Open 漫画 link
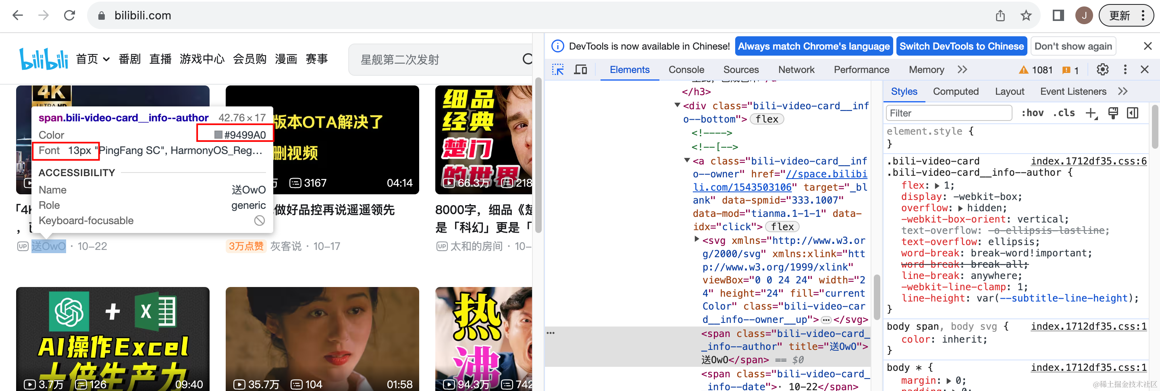 click(286, 59)
